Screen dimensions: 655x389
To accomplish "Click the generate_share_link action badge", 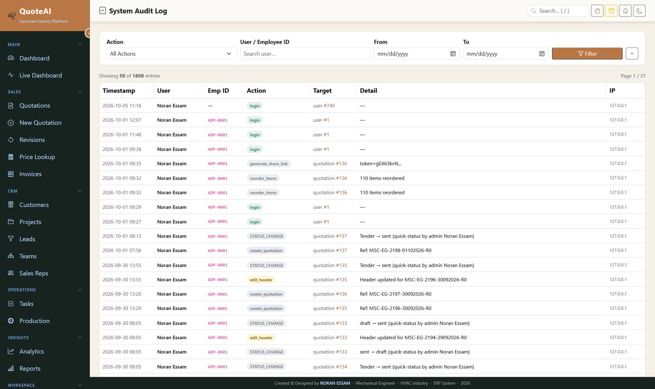I will [x=269, y=164].
